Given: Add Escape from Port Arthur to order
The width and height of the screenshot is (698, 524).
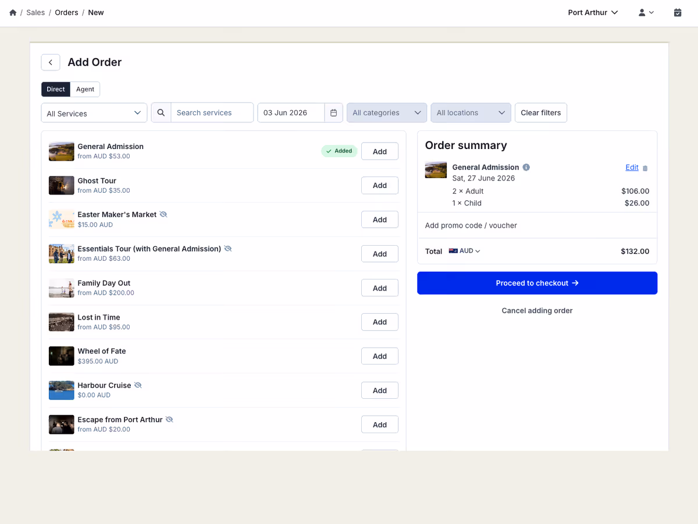Looking at the screenshot, I should pyautogui.click(x=380, y=424).
